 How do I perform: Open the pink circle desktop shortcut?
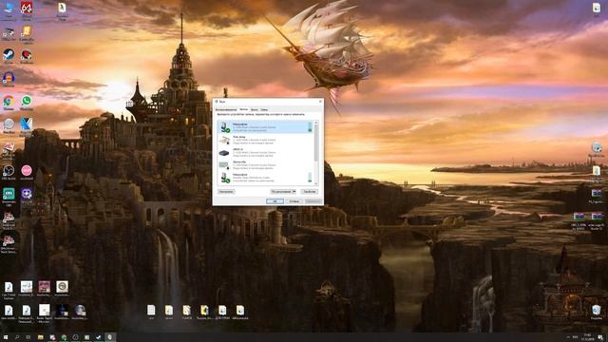27,173
